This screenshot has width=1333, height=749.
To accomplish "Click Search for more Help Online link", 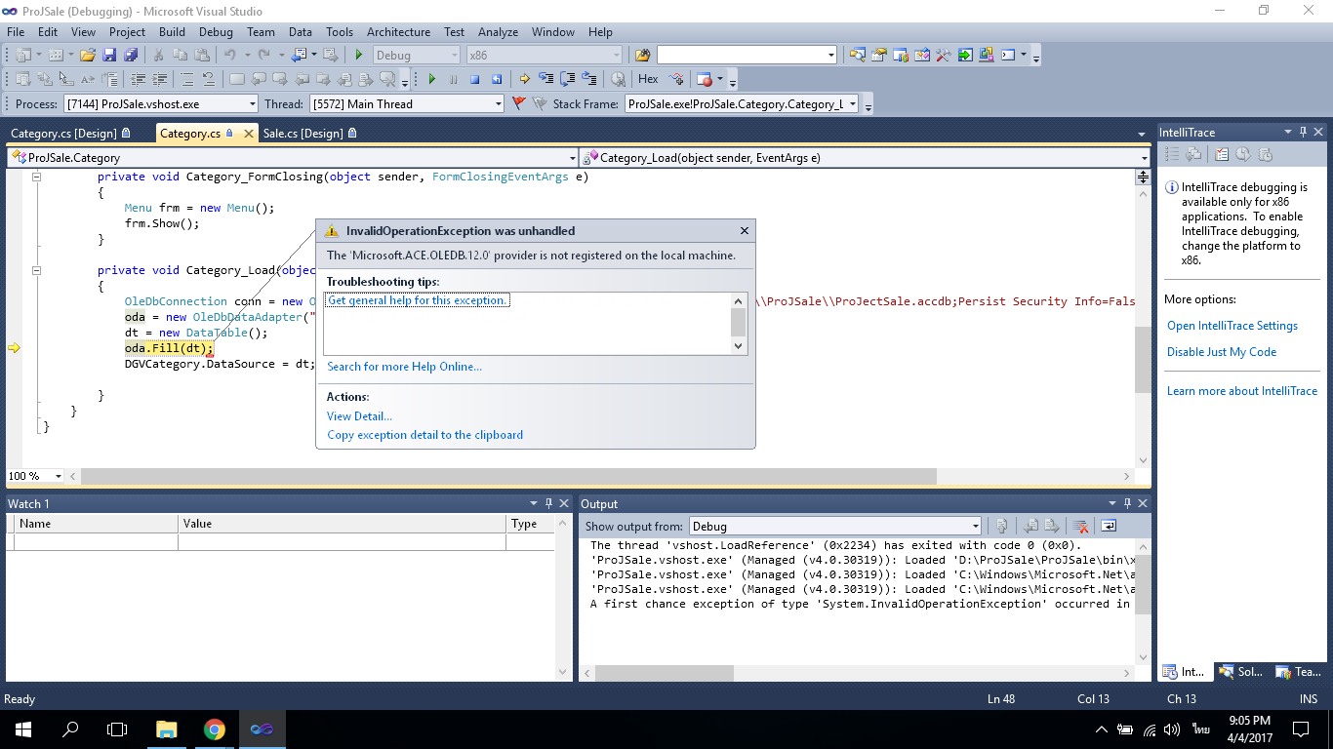I will click(x=404, y=367).
